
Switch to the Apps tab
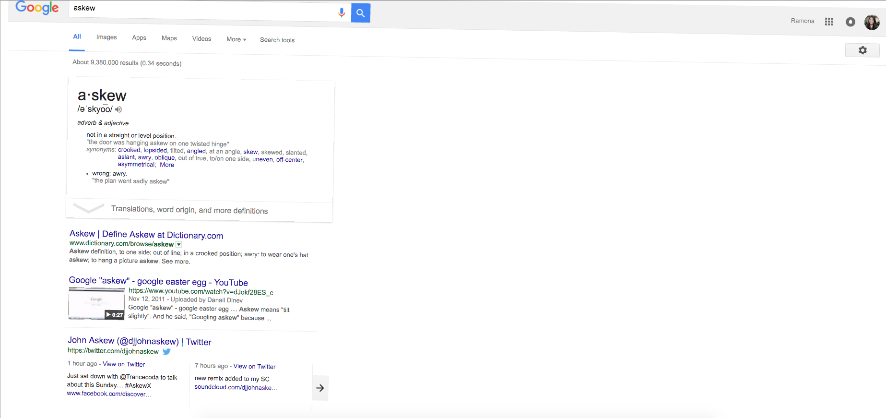click(139, 38)
